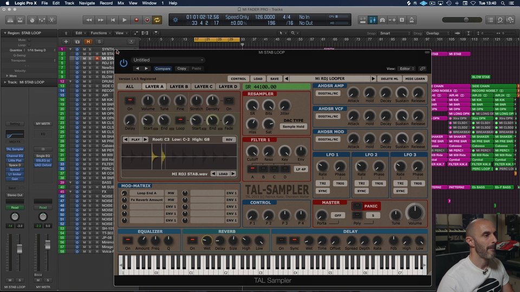Image resolution: width=520 pixels, height=292 pixels.
Task: Toggle the Equalizer On switch
Action: tap(128, 240)
